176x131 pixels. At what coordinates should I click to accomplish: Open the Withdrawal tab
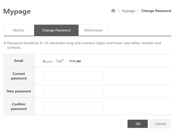click(93, 30)
